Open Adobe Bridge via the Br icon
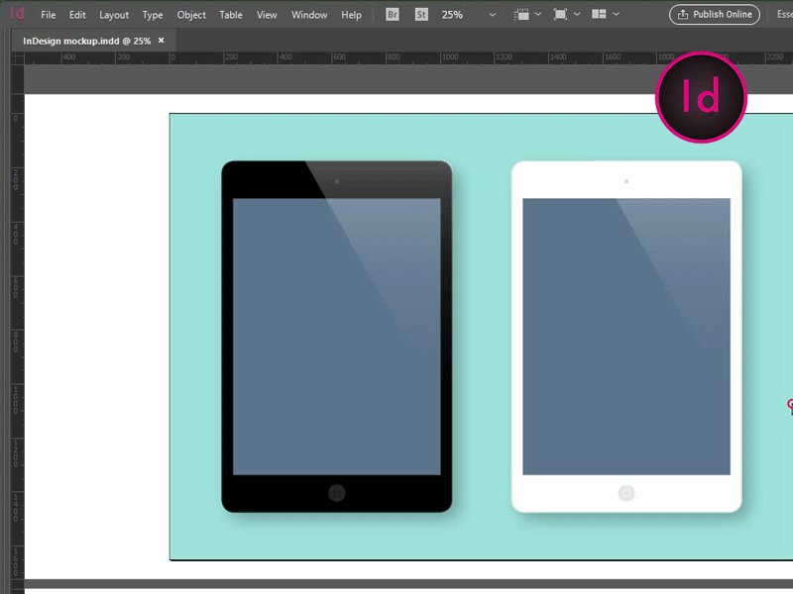 click(392, 15)
